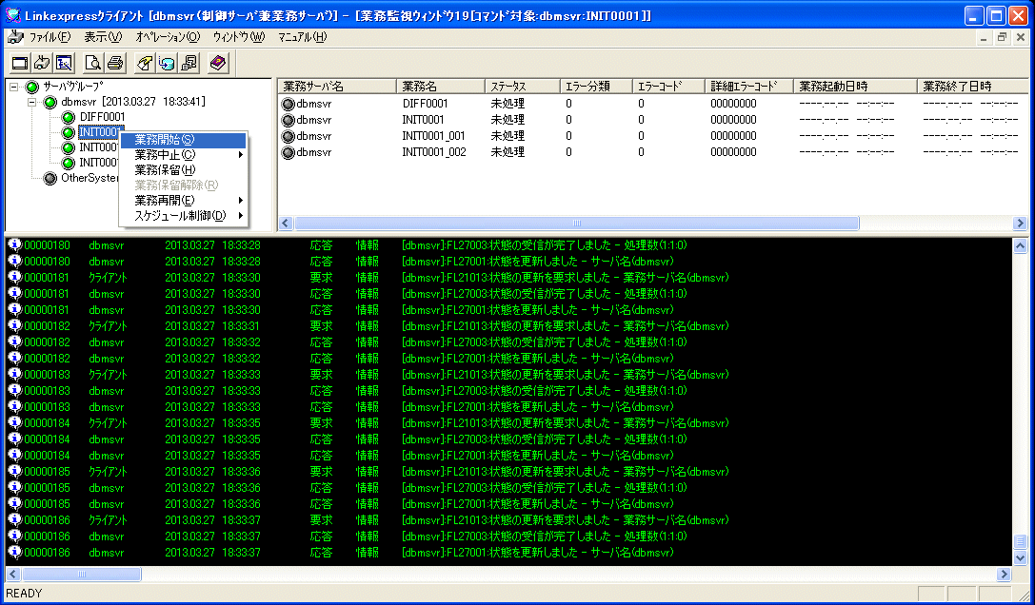Viewport: 1035px width, 605px height.
Task: Select the OtherSystem tree item
Action: pos(90,178)
